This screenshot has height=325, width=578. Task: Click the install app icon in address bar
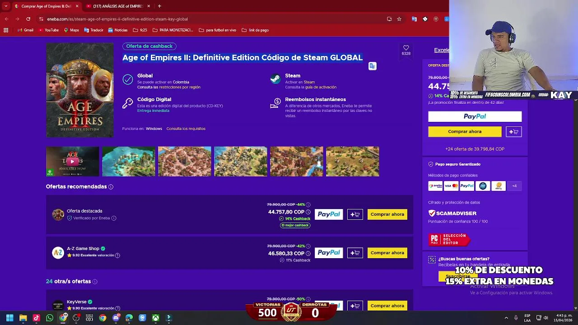[x=389, y=19]
